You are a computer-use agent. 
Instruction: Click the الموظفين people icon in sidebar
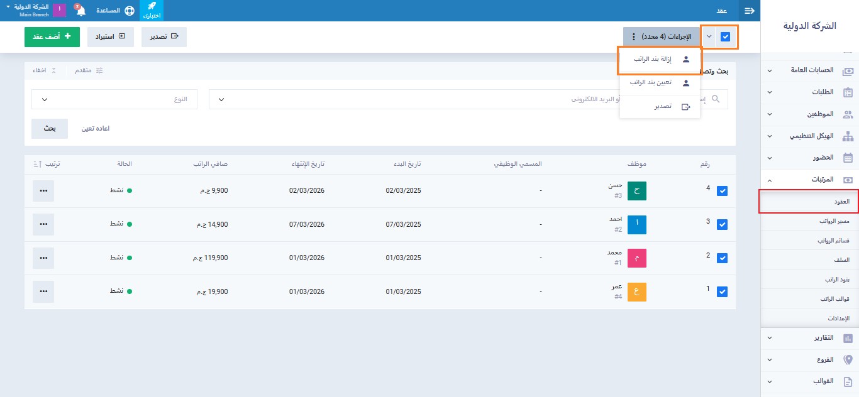(848, 115)
